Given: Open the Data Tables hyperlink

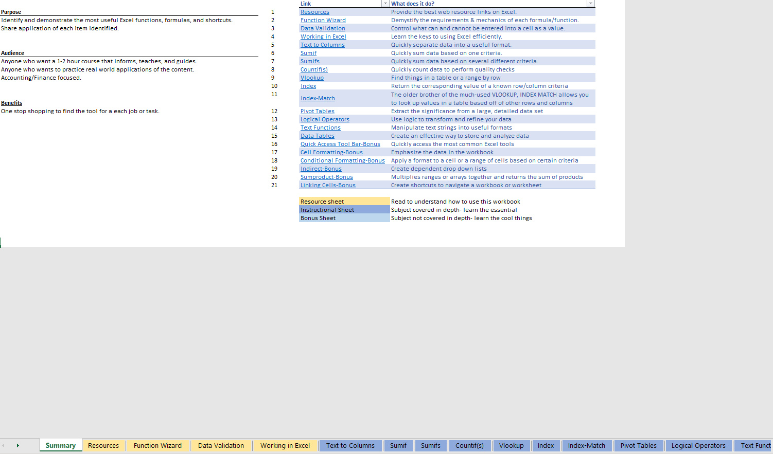Looking at the screenshot, I should coord(318,136).
